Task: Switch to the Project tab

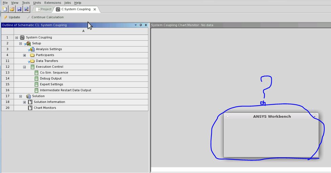Action: coord(43,9)
